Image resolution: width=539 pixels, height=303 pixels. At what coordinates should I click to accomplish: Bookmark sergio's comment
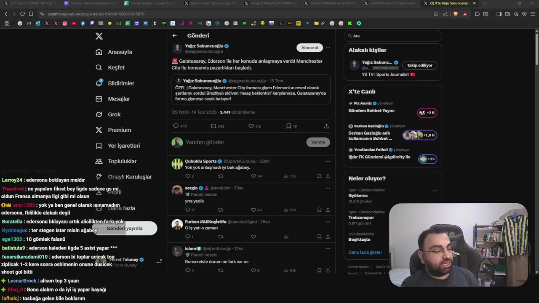point(319,210)
